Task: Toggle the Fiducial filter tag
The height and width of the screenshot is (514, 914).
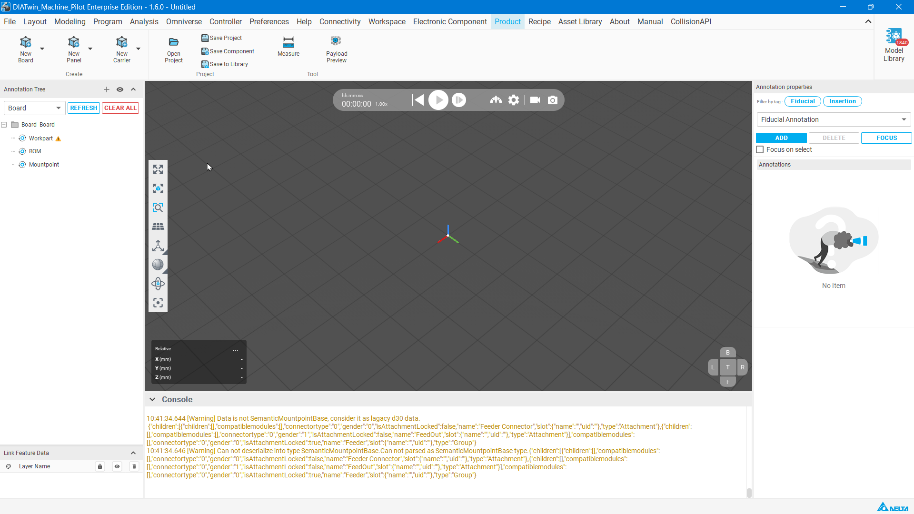Action: point(803,101)
